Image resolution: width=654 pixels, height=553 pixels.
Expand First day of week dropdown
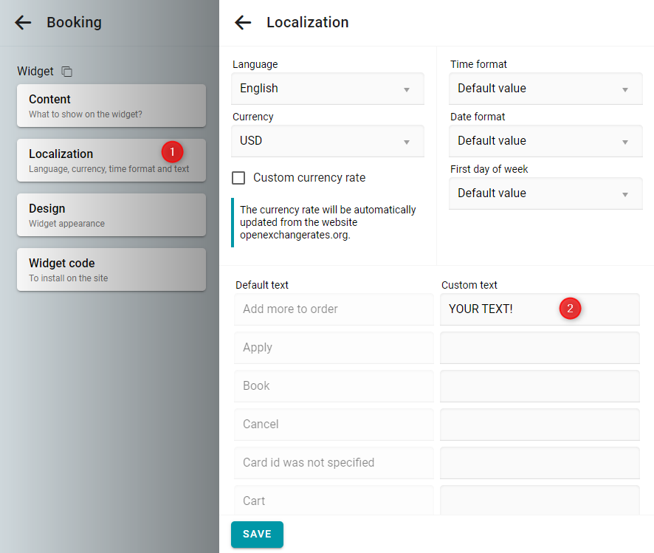[545, 193]
